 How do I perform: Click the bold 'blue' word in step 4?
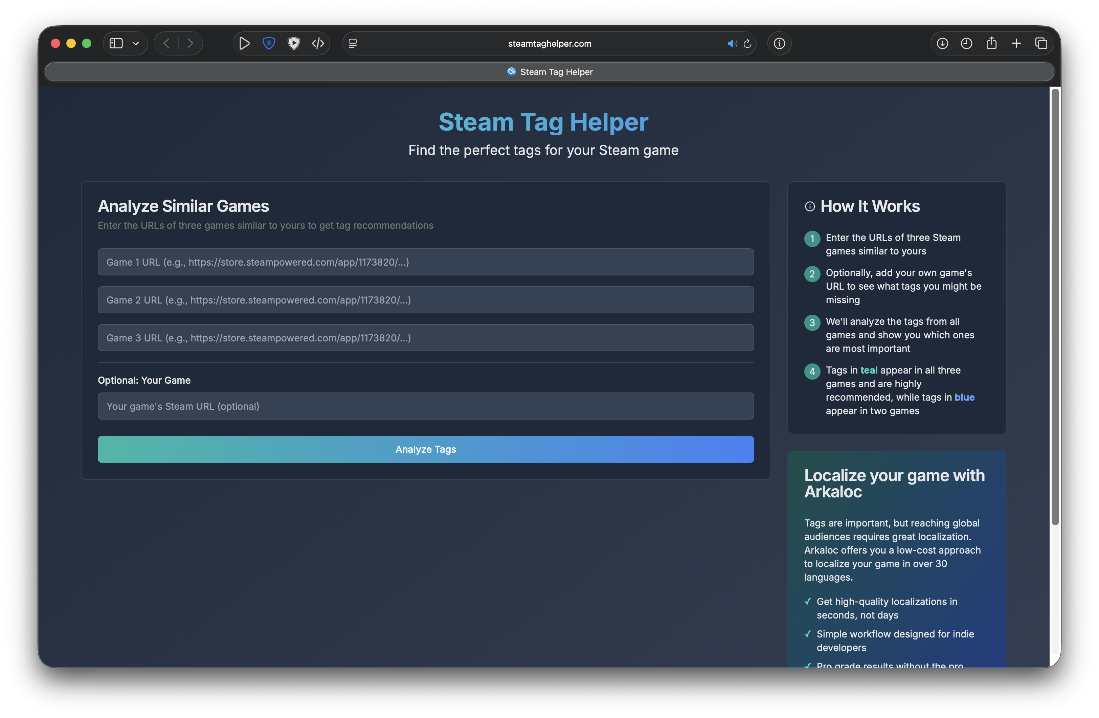(x=965, y=398)
